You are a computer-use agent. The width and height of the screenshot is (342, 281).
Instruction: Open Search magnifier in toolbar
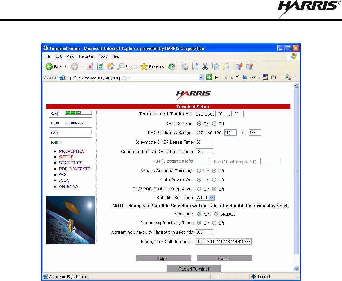tap(121, 67)
